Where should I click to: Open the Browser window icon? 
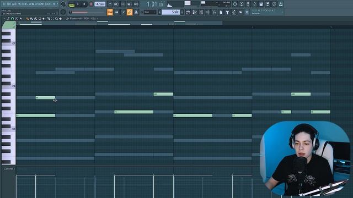(x=214, y=12)
